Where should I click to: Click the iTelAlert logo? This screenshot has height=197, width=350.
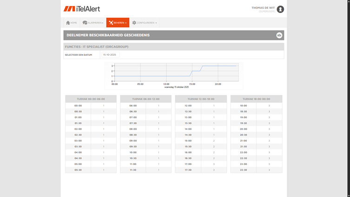pyautogui.click(x=82, y=9)
